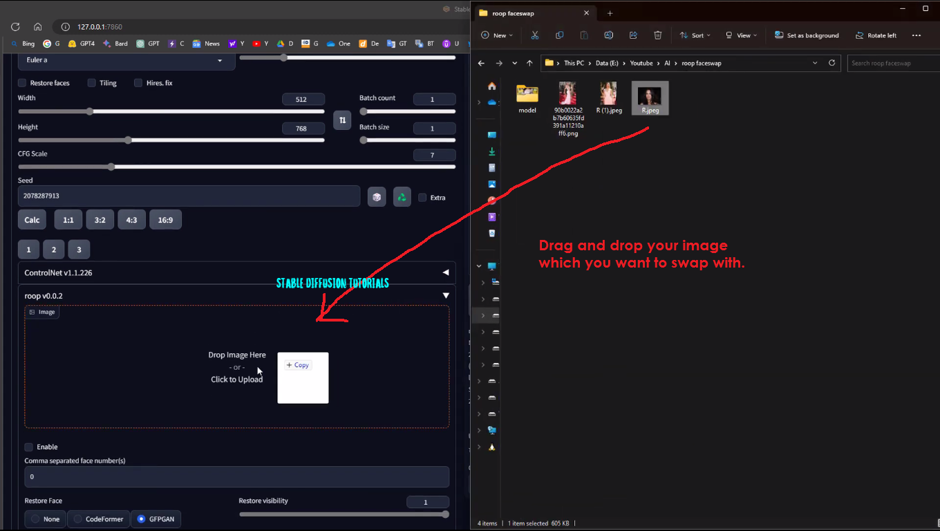Adjust the Restore visibility slider
The height and width of the screenshot is (531, 940).
(344, 514)
